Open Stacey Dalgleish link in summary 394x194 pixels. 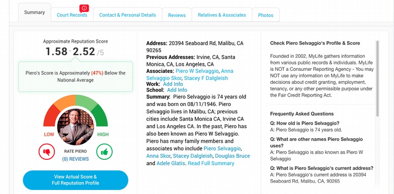[x=193, y=156]
